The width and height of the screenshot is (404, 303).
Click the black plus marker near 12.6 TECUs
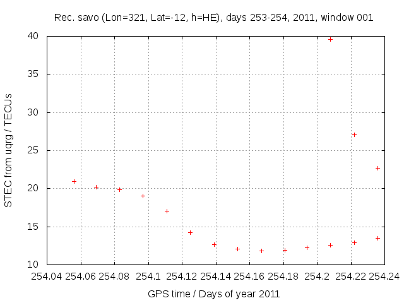(x=214, y=244)
